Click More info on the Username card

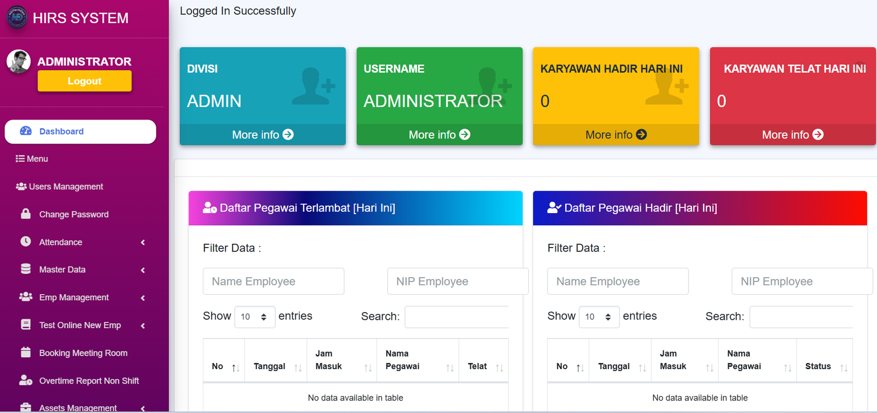point(440,135)
